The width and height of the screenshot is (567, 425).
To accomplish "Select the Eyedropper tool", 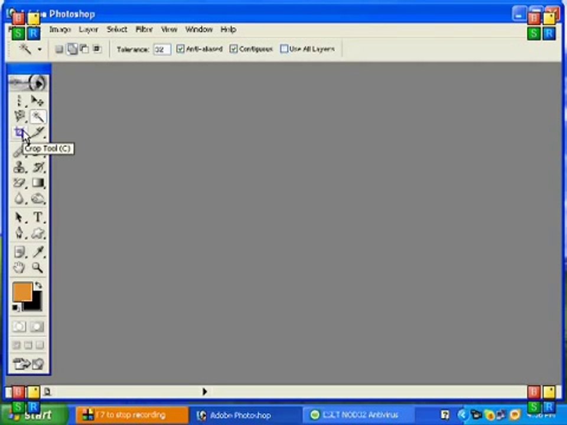I will coord(38,251).
